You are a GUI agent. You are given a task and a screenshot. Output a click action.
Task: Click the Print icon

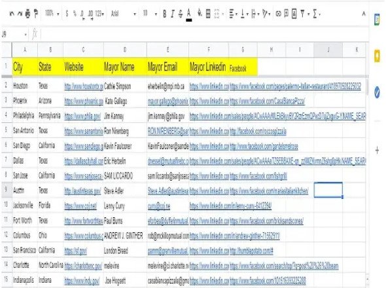[x=27, y=14]
